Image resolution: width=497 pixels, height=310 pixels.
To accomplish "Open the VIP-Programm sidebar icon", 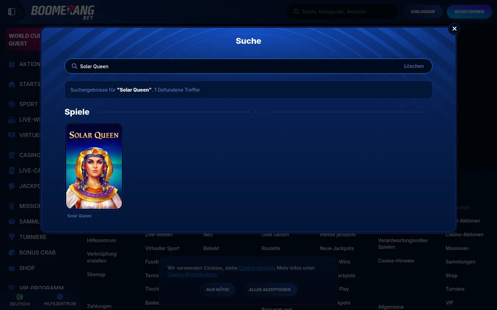I will pyautogui.click(x=12, y=288).
